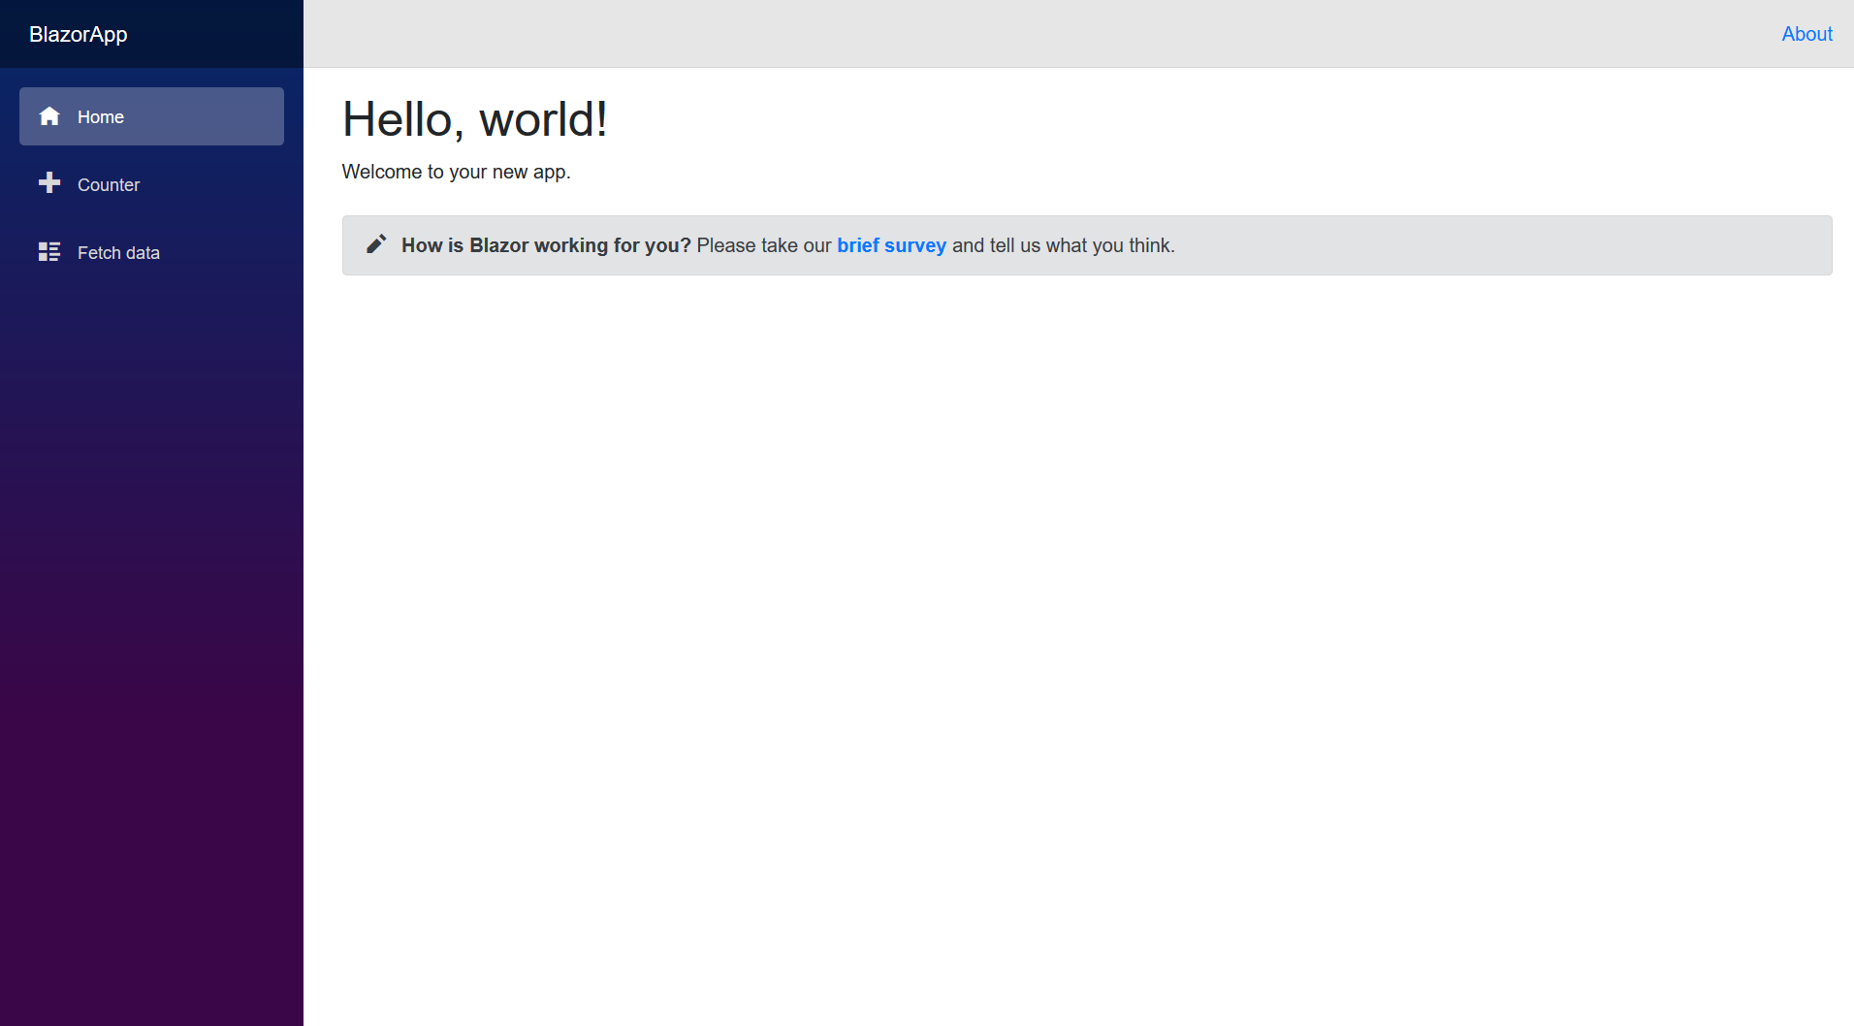Click the empty gray top header bar
The height and width of the screenshot is (1026, 1854).
pyautogui.click(x=1038, y=34)
